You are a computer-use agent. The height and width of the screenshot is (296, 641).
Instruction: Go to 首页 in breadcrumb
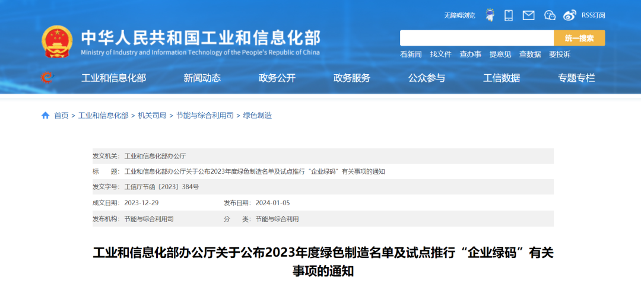61,116
